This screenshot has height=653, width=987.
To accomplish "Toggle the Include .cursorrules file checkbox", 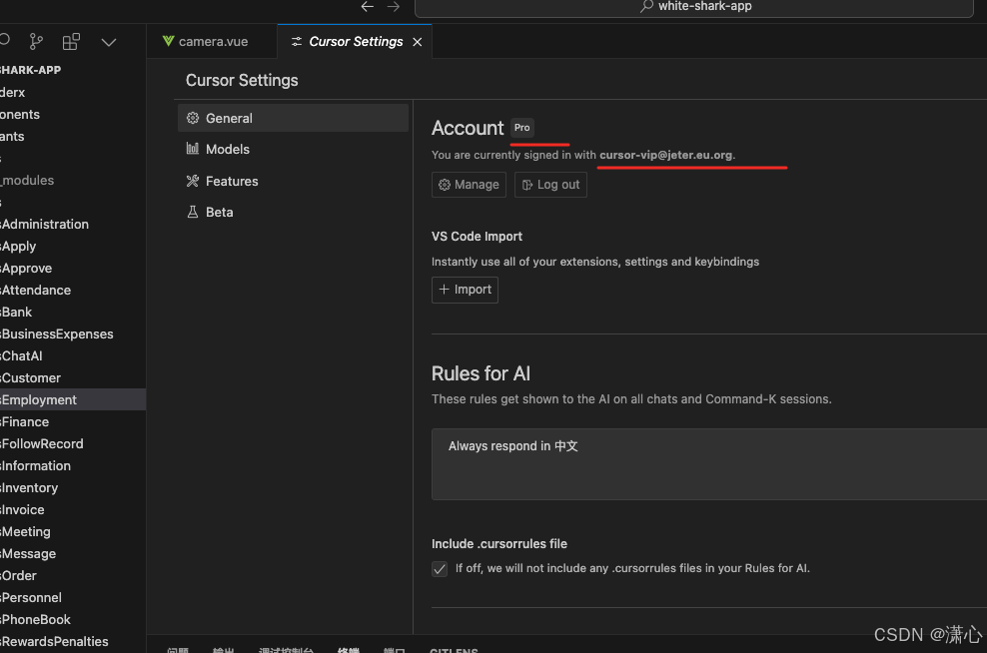I will (x=440, y=569).
